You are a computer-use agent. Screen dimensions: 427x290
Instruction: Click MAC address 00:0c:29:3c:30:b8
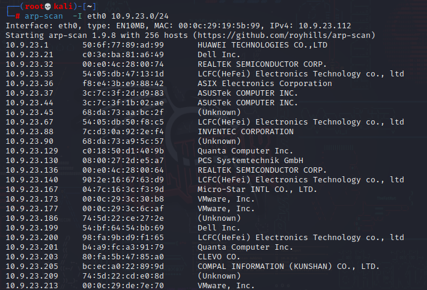coord(123,199)
